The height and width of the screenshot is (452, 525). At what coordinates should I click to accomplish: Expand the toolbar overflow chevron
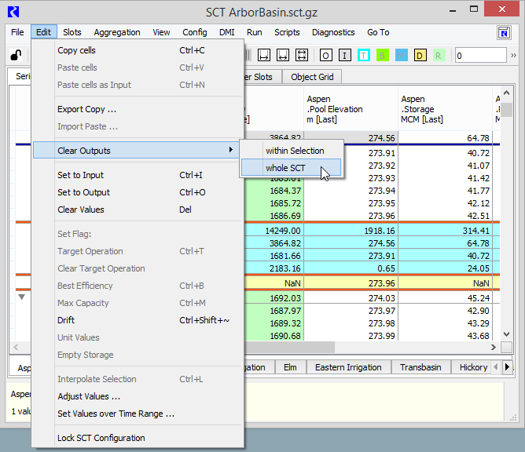(514, 56)
